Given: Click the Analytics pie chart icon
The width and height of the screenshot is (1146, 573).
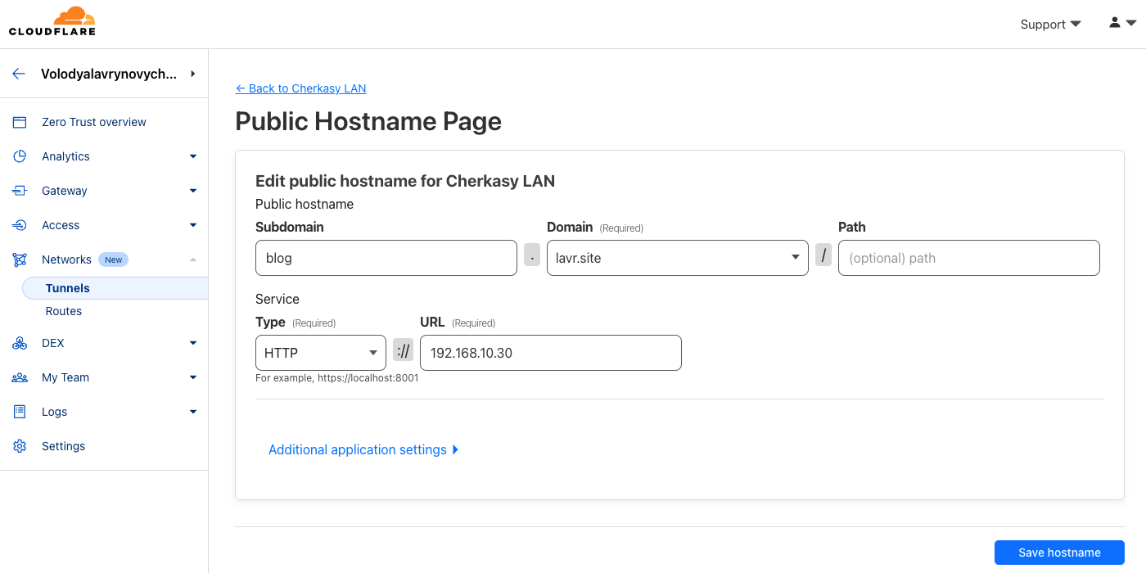Looking at the screenshot, I should click(20, 156).
